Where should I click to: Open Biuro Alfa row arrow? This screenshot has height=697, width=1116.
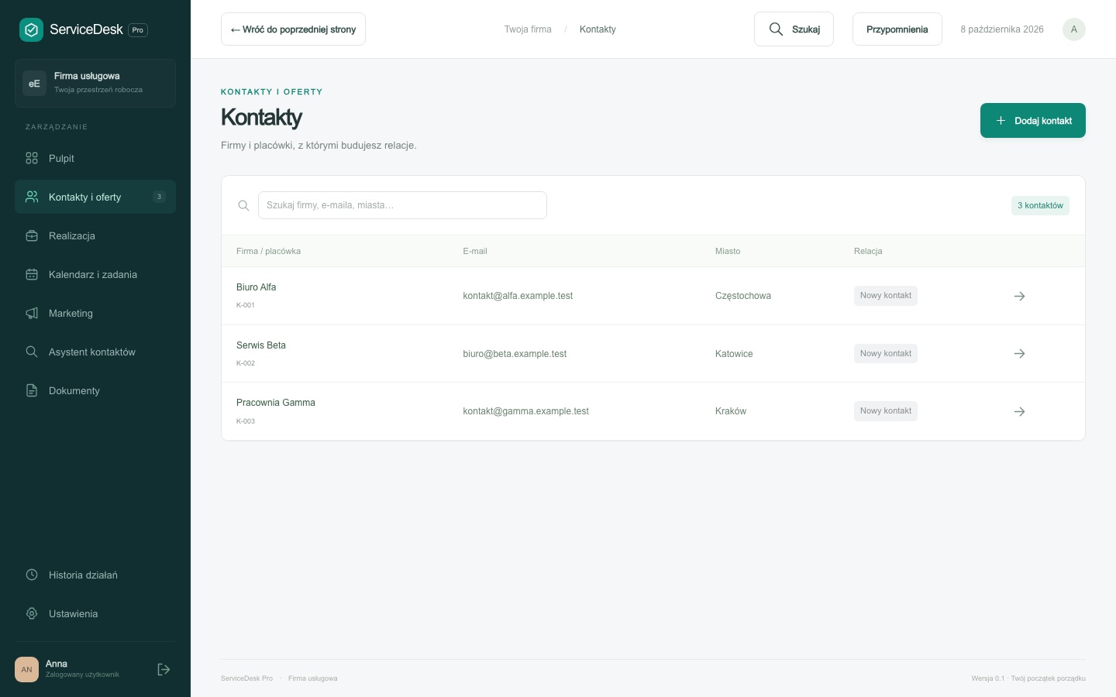tap(1019, 296)
